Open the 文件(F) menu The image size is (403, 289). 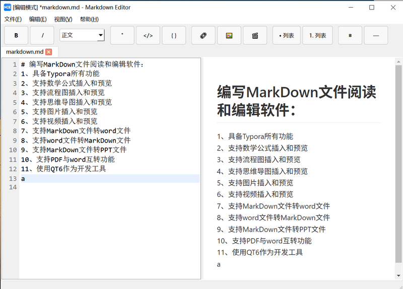pyautogui.click(x=13, y=19)
